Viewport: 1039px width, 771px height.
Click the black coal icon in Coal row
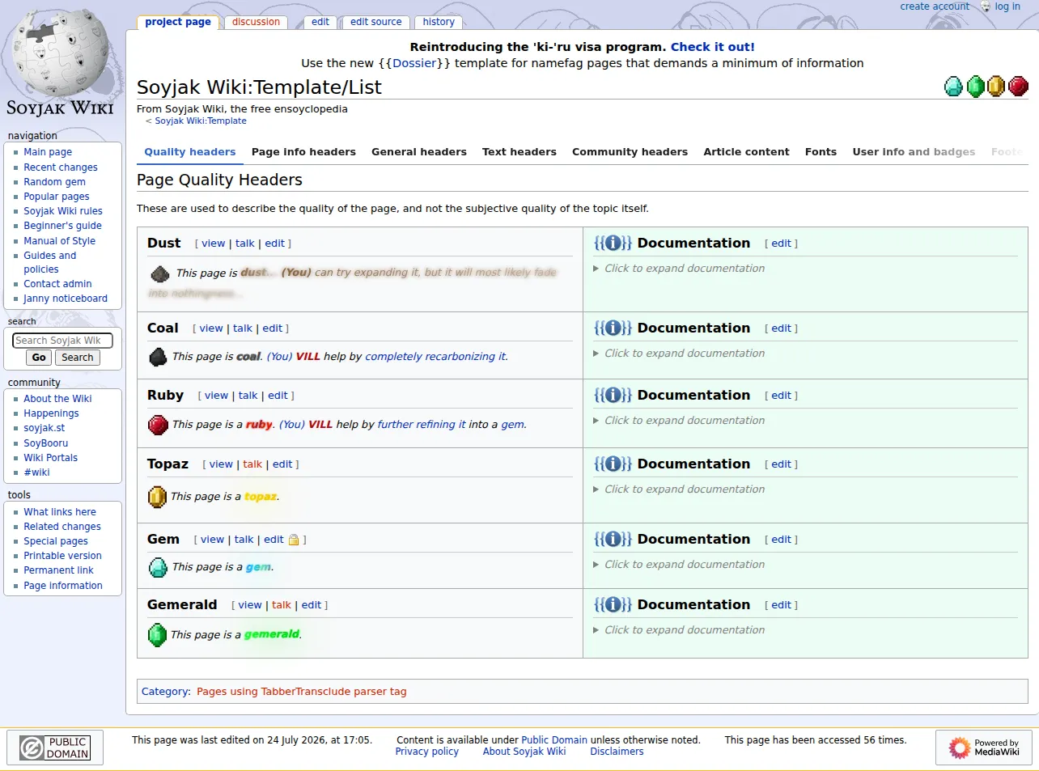(159, 356)
